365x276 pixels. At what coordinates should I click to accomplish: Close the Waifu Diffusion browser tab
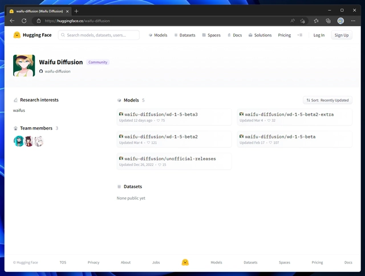67,11
